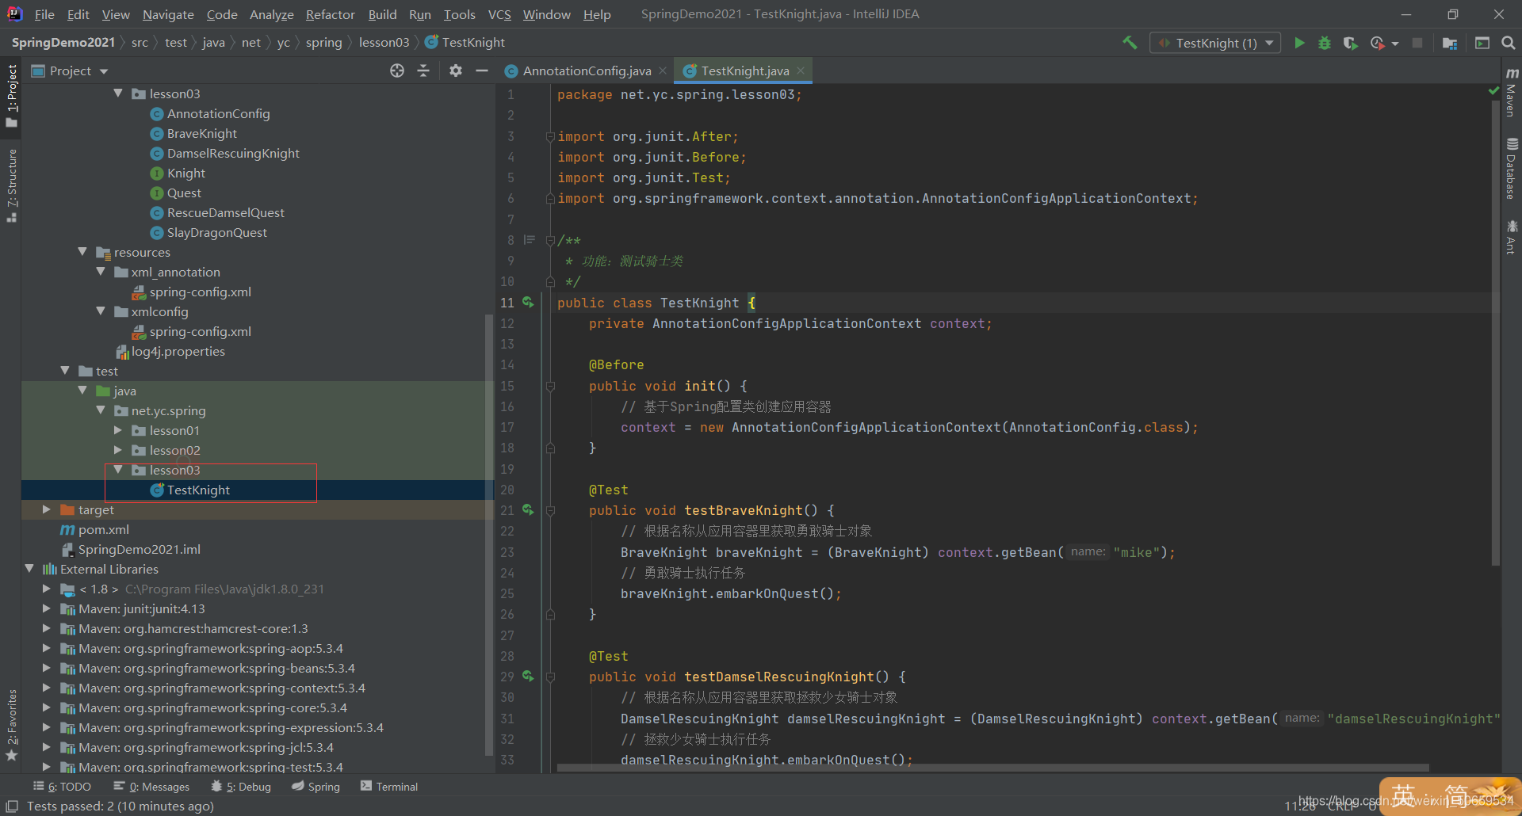Hide the Project panel with minus icon
1522x816 pixels.
pos(481,71)
